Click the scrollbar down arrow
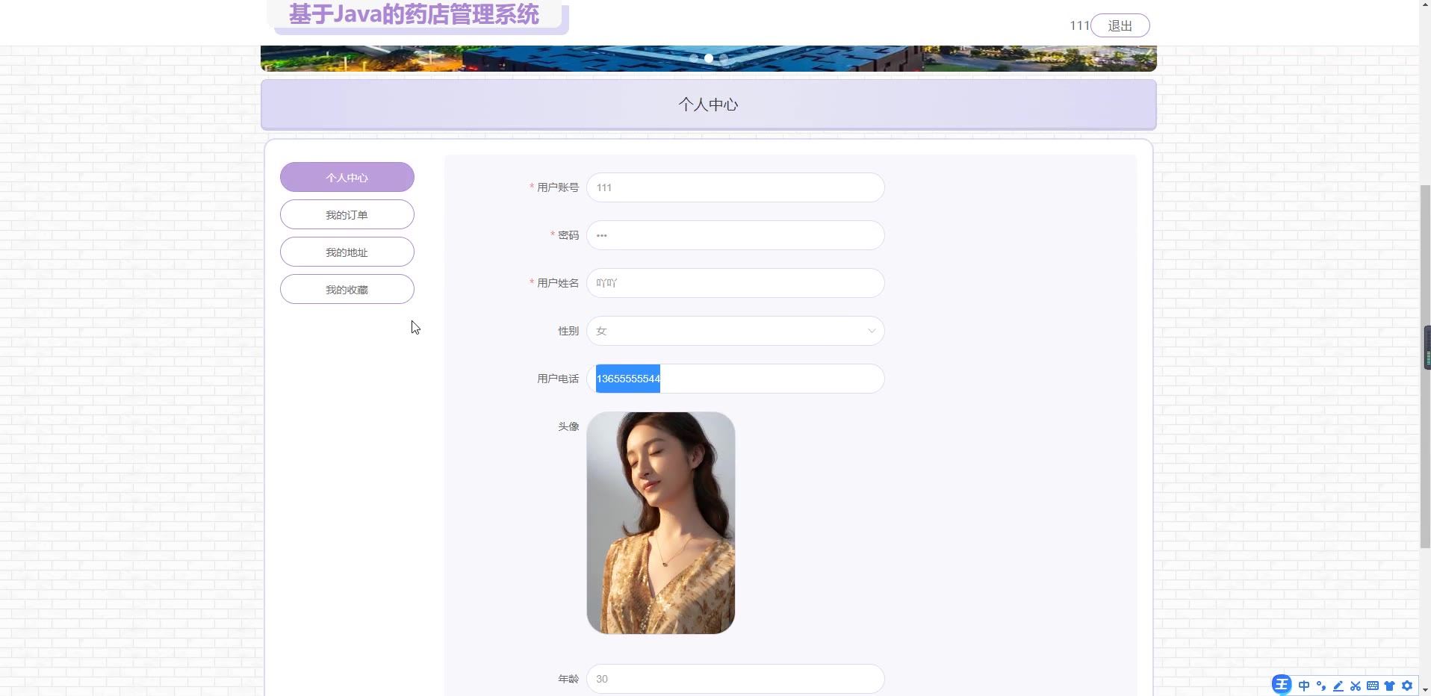This screenshot has height=696, width=1431. point(1425,690)
